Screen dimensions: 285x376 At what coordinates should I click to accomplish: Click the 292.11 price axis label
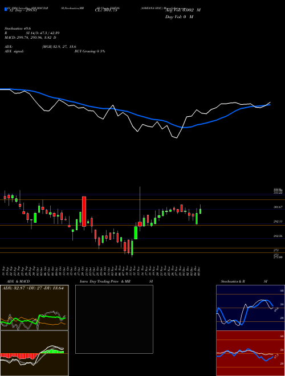(278, 222)
